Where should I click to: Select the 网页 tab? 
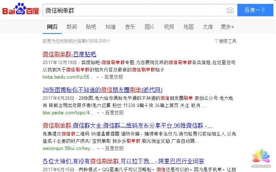tap(52, 27)
